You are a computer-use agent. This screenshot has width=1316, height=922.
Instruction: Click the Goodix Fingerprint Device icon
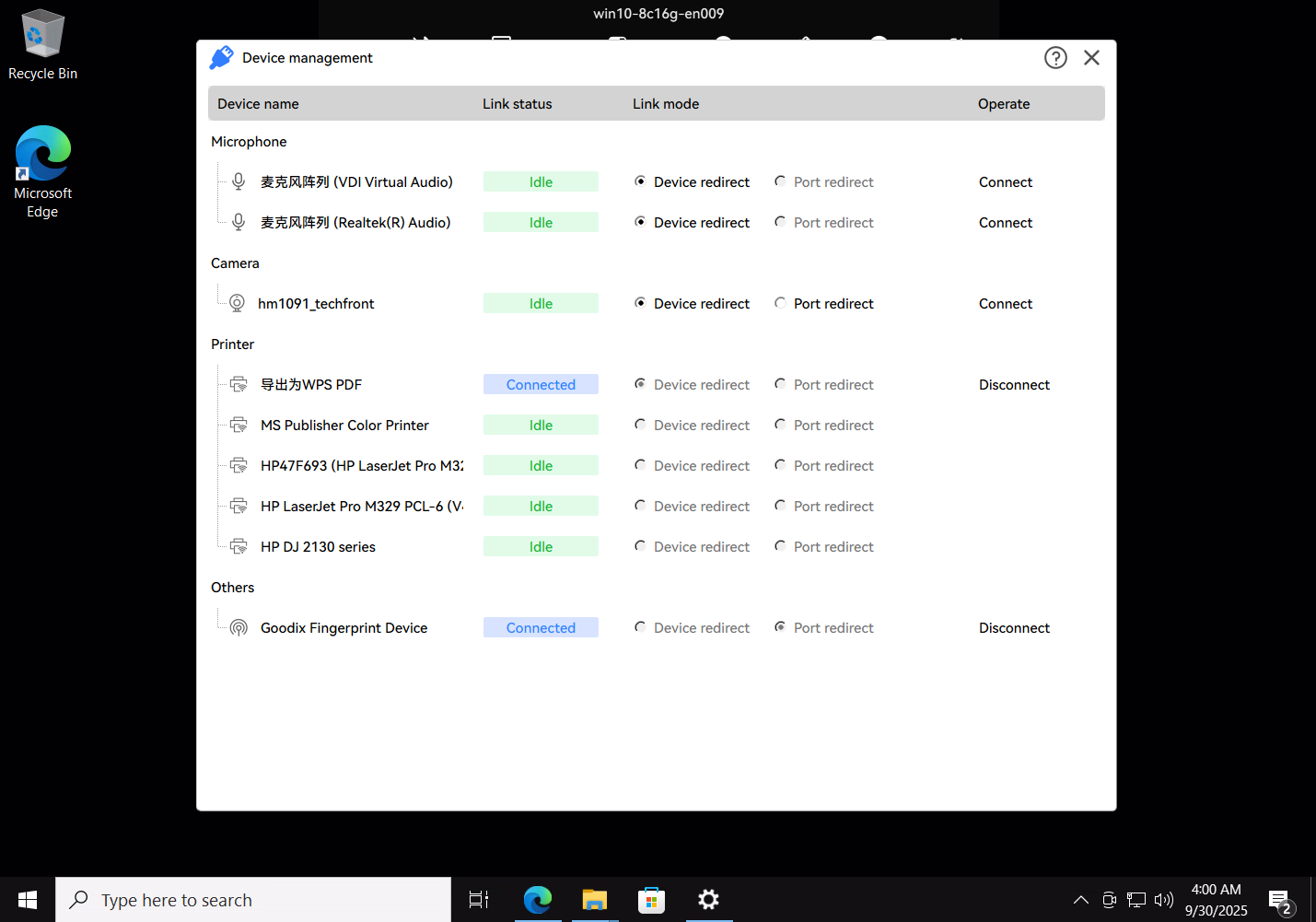point(239,628)
